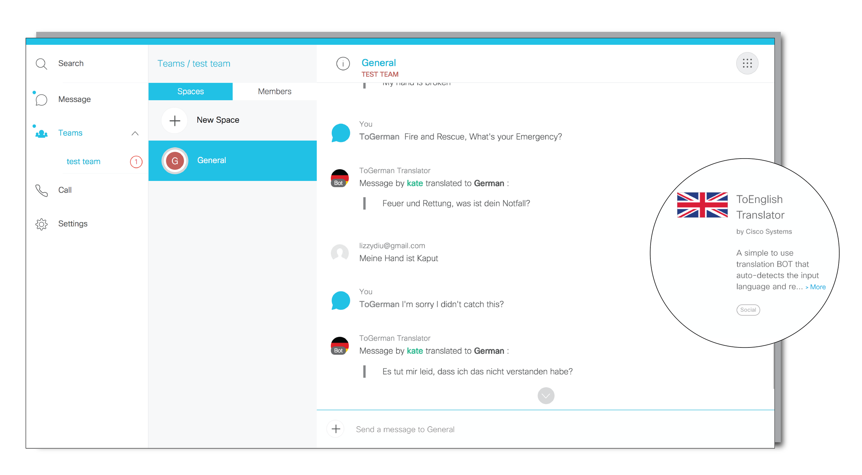Click the ToGerman Translator bot avatar

click(340, 178)
